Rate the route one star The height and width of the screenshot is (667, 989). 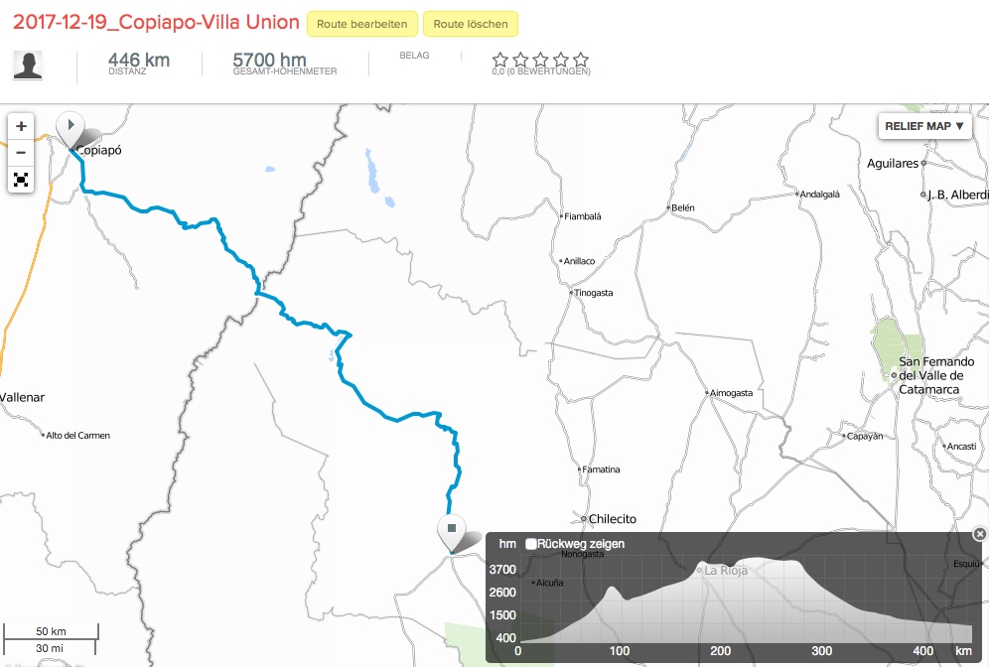click(500, 60)
